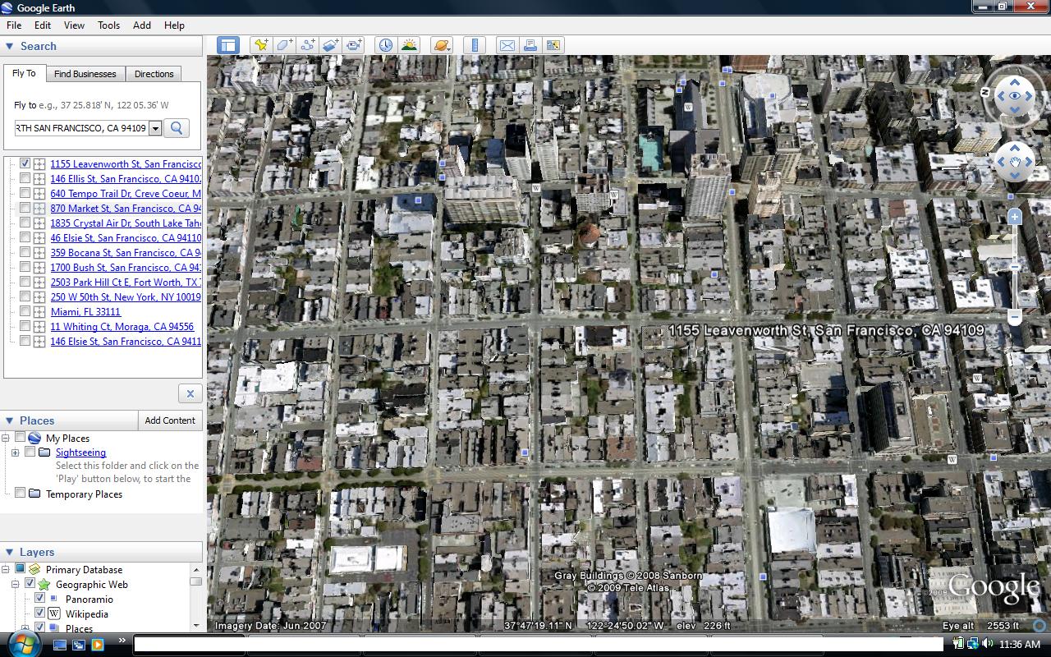Check the Sightseeing folder checkbox
1051x657 pixels.
pos(30,453)
